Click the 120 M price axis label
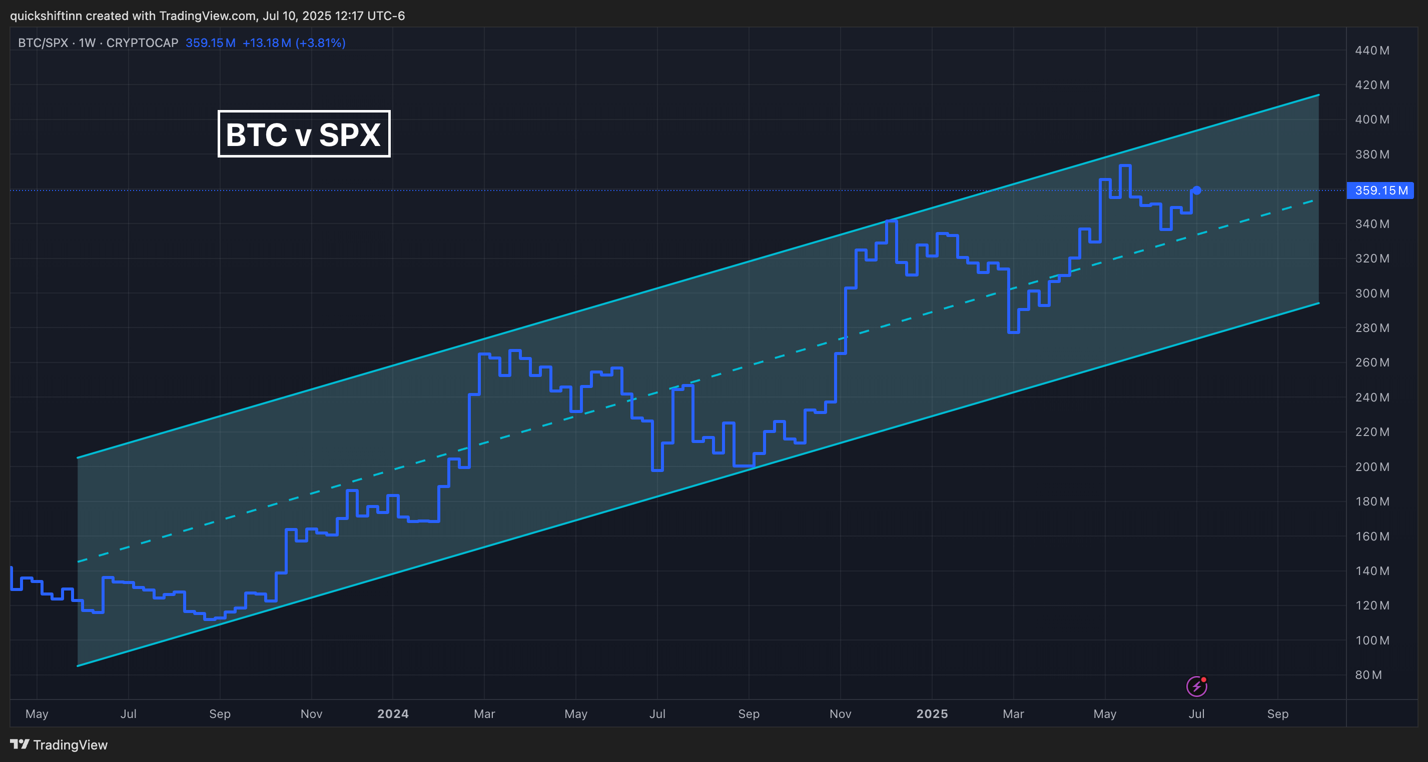This screenshot has width=1428, height=762. (1372, 605)
